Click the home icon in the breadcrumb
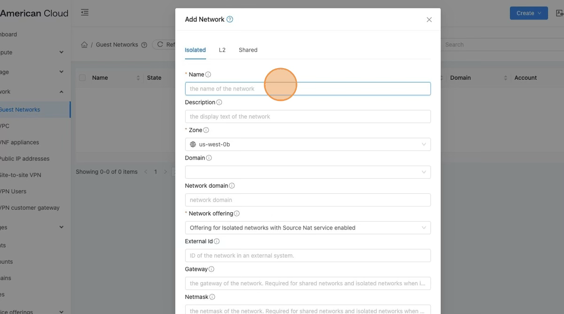The width and height of the screenshot is (564, 314). 85,45
